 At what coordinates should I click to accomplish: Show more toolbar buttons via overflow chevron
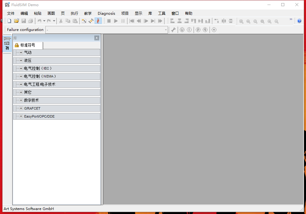click(x=291, y=19)
